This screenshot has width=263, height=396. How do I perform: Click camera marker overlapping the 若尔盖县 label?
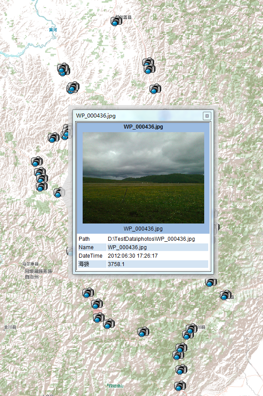pos(116,21)
